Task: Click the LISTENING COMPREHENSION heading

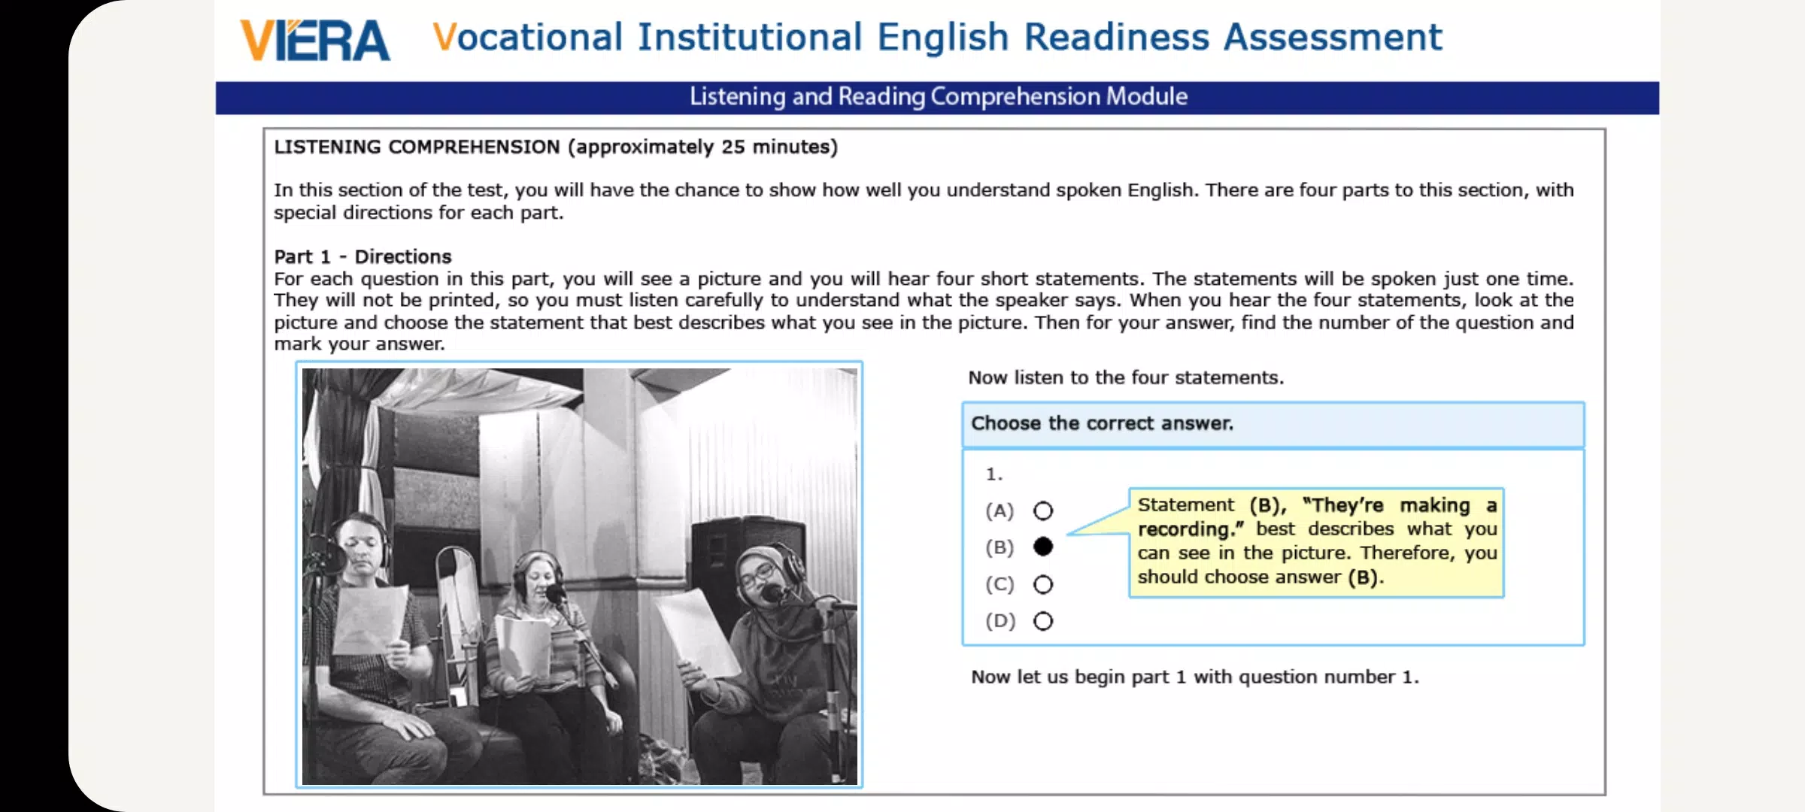Action: [x=555, y=147]
